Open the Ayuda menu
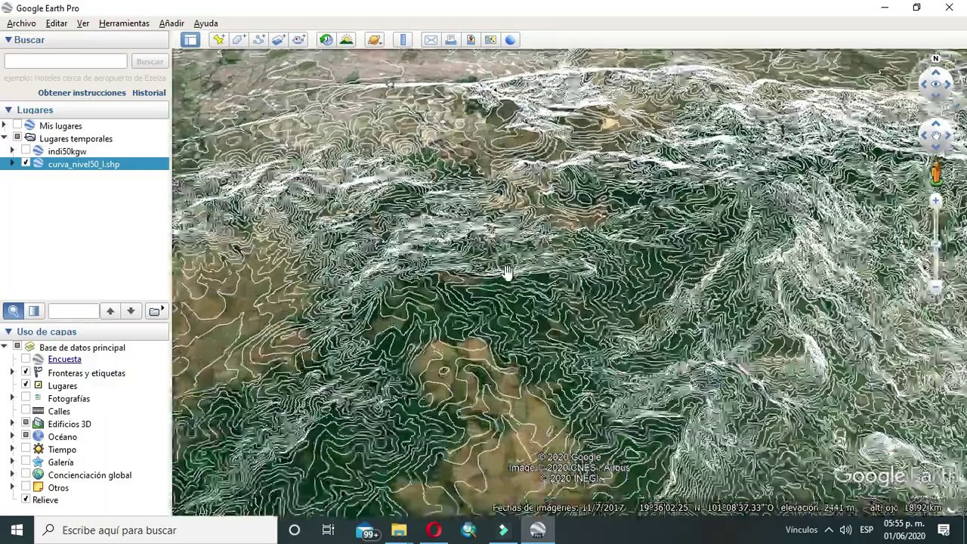The width and height of the screenshot is (967, 544). click(205, 23)
